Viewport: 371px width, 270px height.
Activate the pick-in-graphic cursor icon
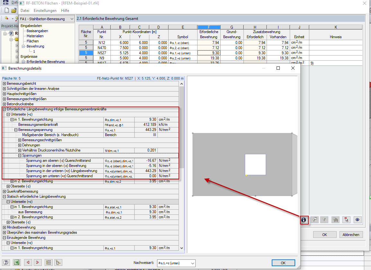[346, 220]
